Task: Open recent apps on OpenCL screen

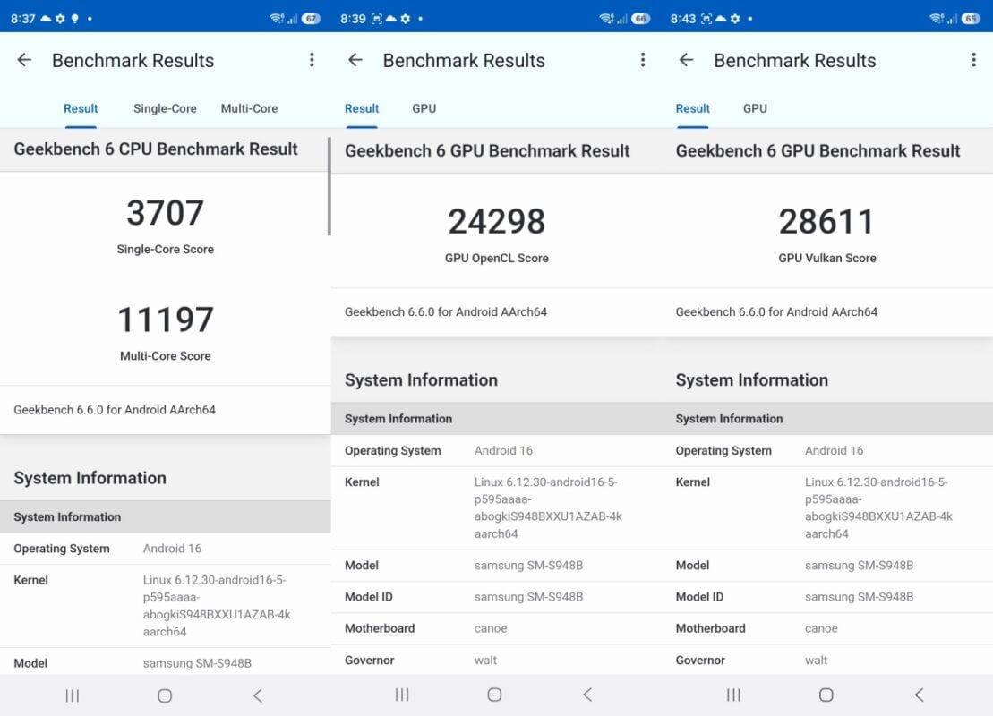Action: point(403,695)
